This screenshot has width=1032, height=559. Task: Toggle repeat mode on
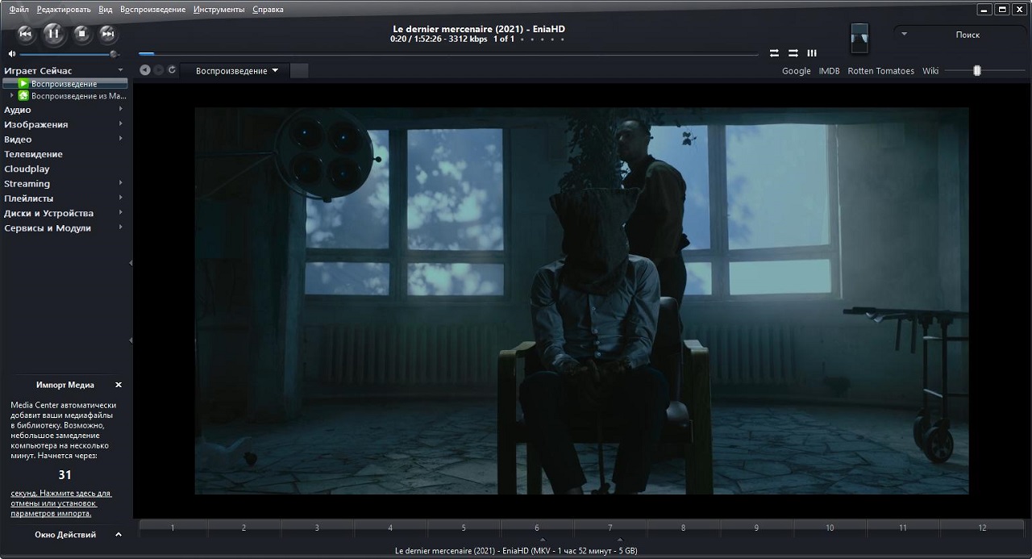[774, 53]
